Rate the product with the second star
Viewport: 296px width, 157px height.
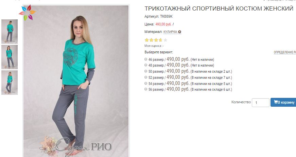point(151,40)
